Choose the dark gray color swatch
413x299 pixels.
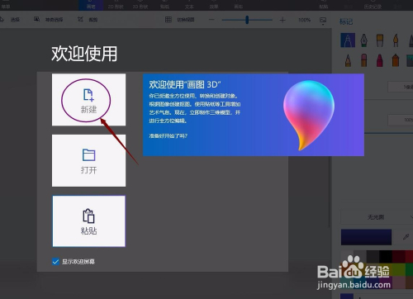point(373,257)
